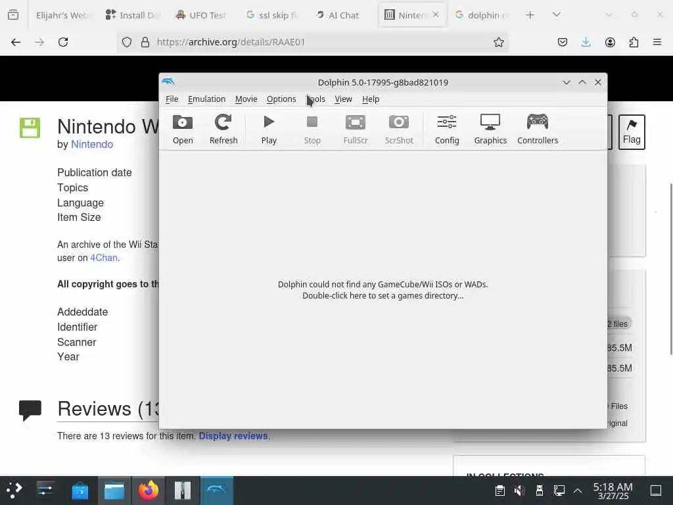This screenshot has width=673, height=505.
Task: Show desktop with corner button
Action: pos(656,491)
